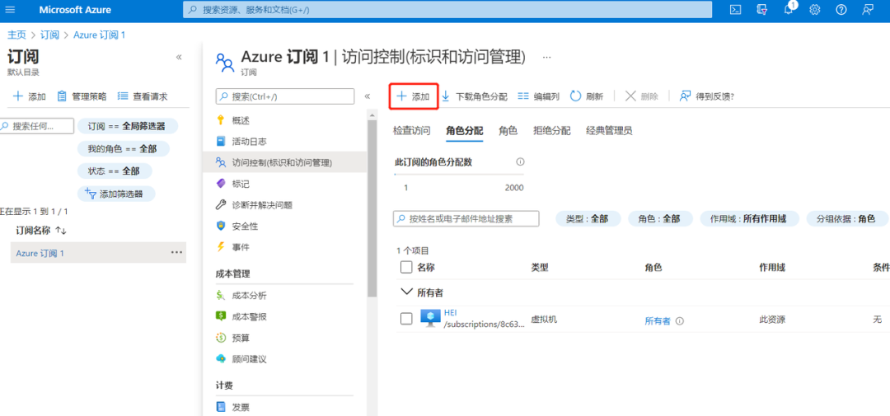Open the 分组依据 : 角色 filter
Viewport: 890px width, 416px height.
pyautogui.click(x=845, y=218)
